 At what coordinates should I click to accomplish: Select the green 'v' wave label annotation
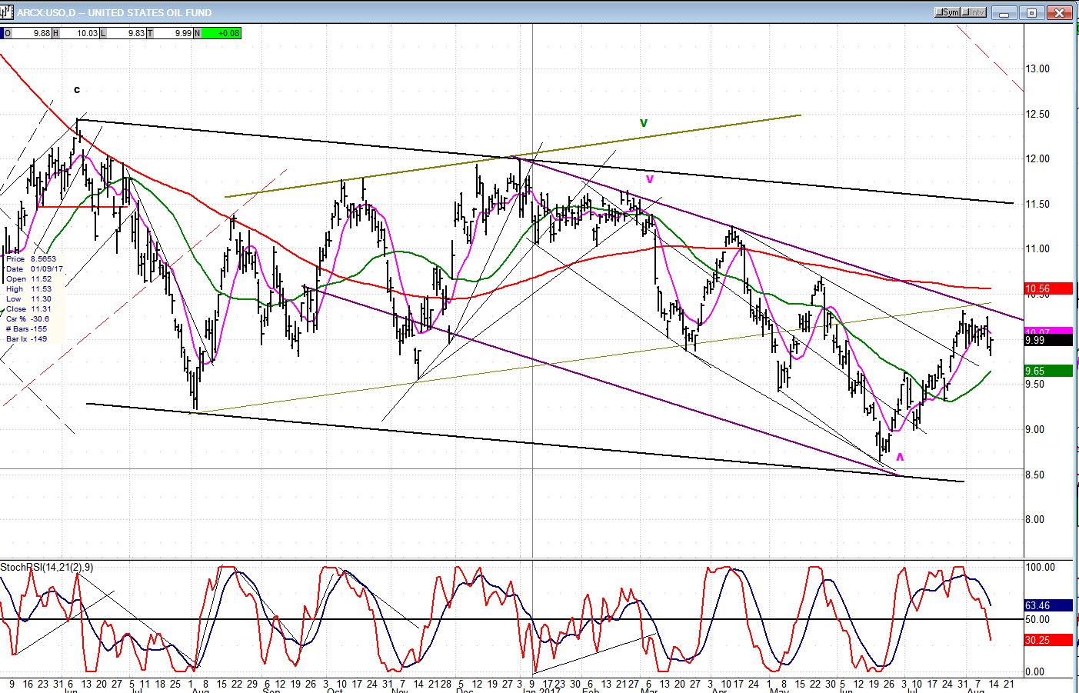(x=644, y=123)
